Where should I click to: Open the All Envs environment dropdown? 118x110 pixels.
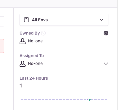point(64,20)
